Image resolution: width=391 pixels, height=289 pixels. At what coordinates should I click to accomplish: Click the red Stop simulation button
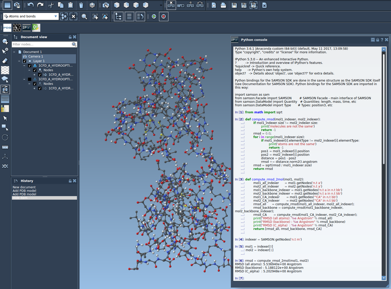164,16
